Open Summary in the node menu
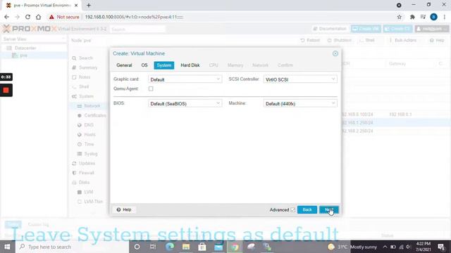Image resolution: width=451 pixels, height=253 pixels. point(88,67)
